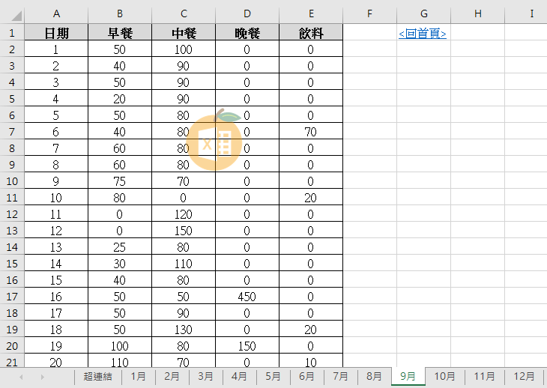Select column A by its header
The image size is (547, 388).
point(56,14)
